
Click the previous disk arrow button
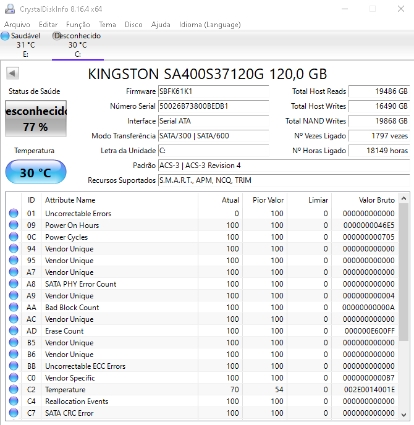pos(12,73)
